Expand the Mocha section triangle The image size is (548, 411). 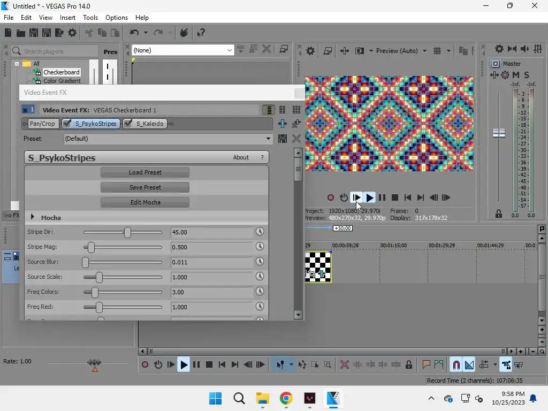point(33,217)
